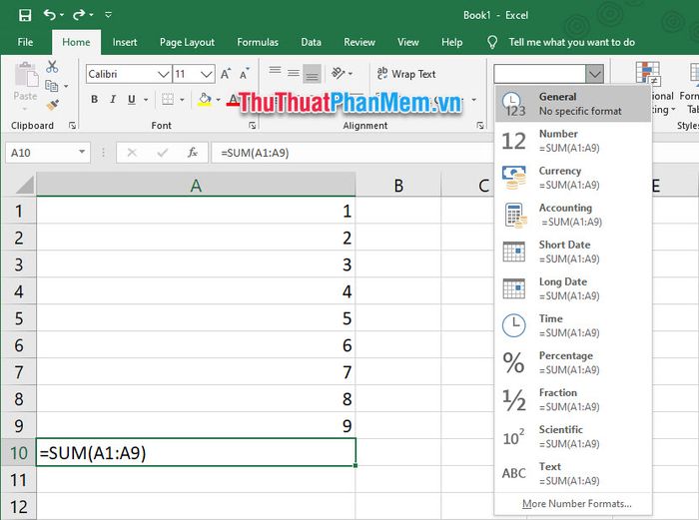The image size is (699, 520).
Task: Click the Name Box showing A10
Action: click(x=40, y=153)
